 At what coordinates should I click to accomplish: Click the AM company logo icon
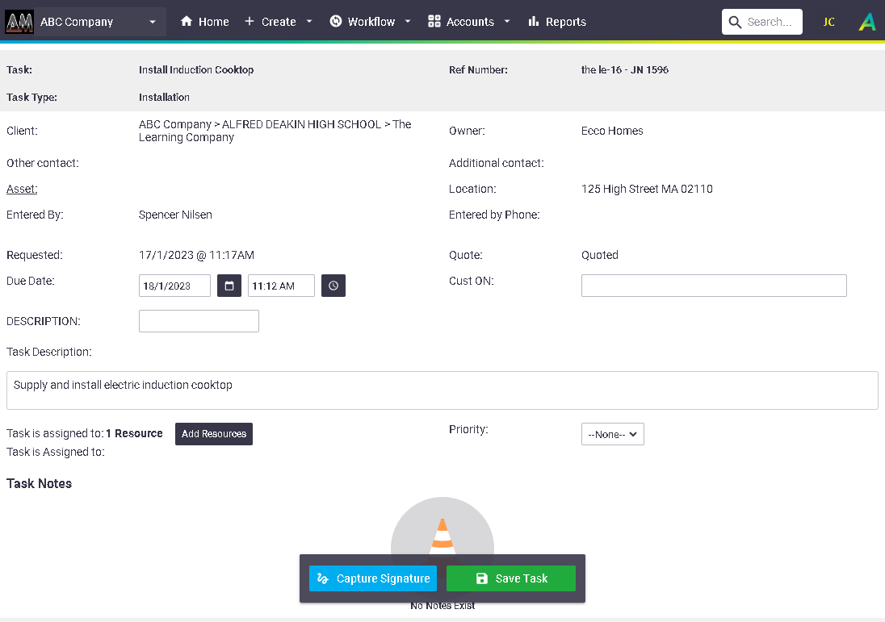tap(19, 22)
